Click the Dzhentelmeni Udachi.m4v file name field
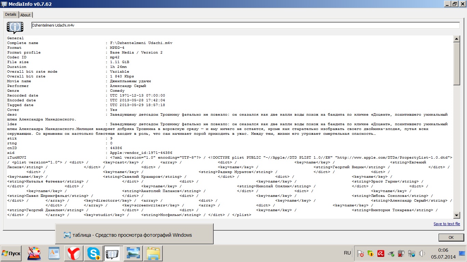The image size is (467, 262). click(245, 25)
